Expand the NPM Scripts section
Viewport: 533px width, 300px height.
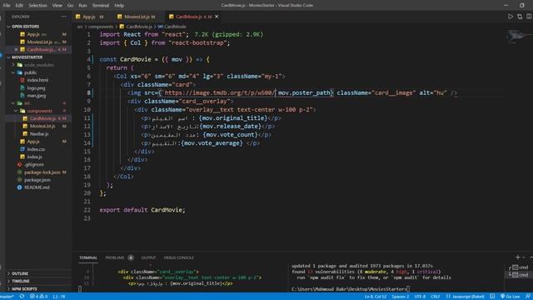(38, 289)
